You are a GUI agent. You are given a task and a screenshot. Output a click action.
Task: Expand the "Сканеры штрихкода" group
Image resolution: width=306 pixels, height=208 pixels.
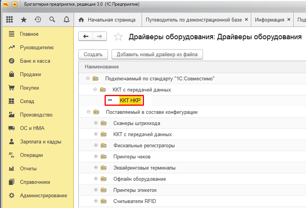[x=96, y=123]
